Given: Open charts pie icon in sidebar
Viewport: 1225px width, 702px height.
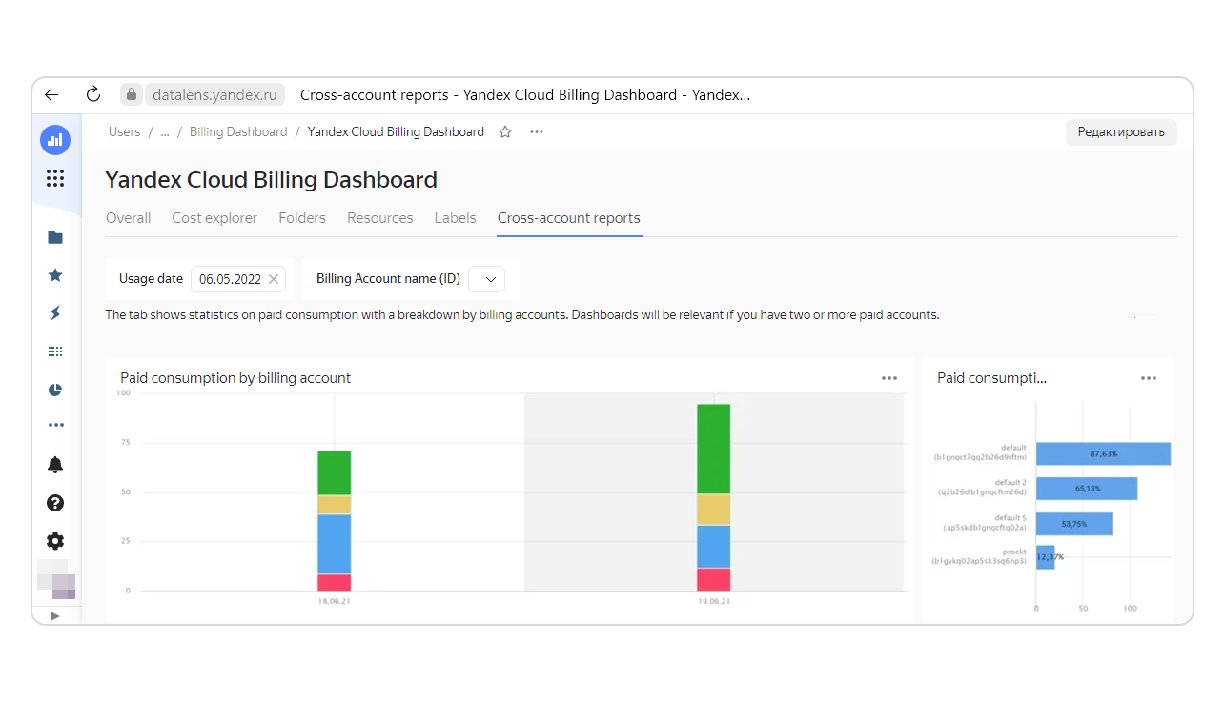Looking at the screenshot, I should (55, 390).
